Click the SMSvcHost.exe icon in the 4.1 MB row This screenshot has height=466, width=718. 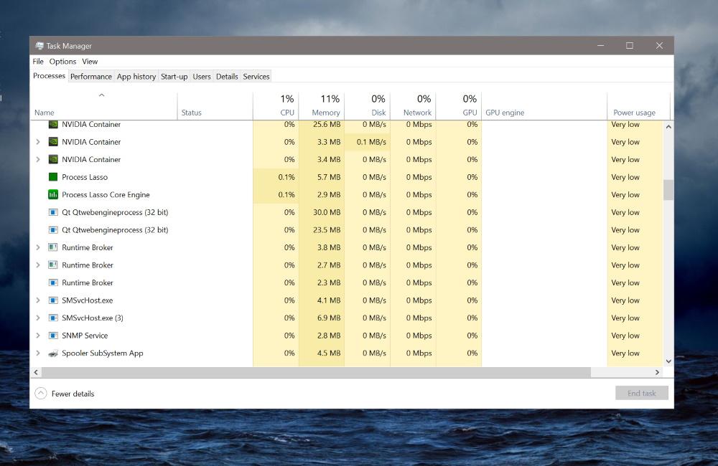(x=53, y=300)
